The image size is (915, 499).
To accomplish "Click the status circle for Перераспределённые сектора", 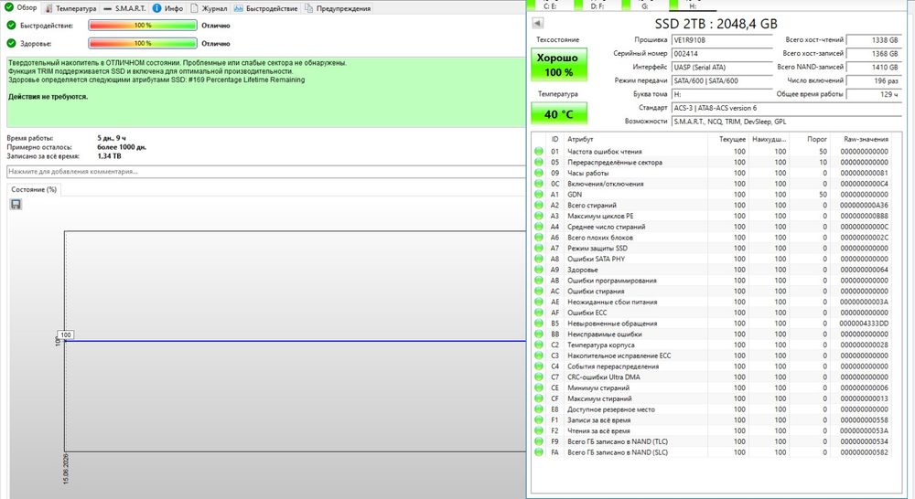I will tap(539, 162).
